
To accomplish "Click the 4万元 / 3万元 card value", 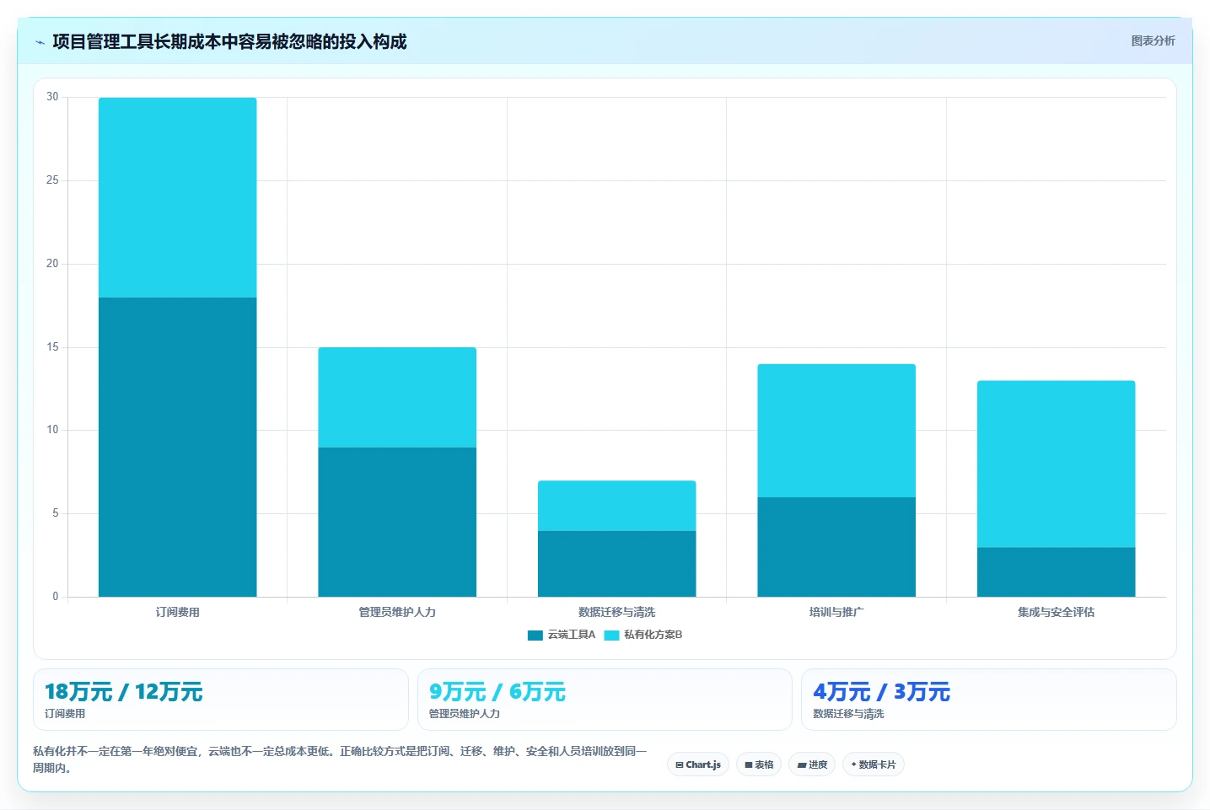I will coord(882,692).
